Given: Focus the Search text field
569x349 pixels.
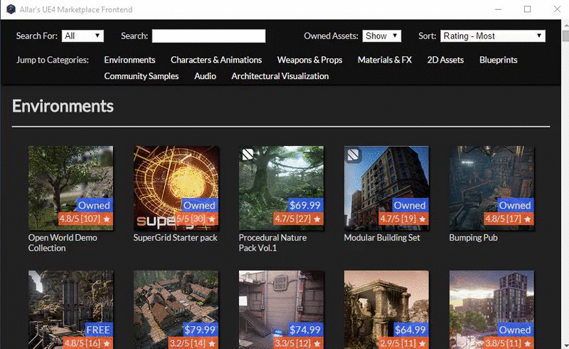Looking at the screenshot, I should pyautogui.click(x=208, y=36).
